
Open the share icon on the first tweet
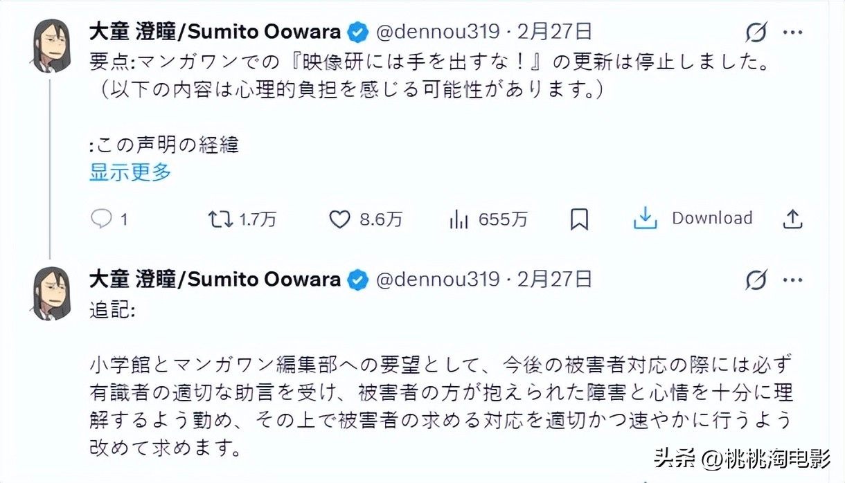792,218
